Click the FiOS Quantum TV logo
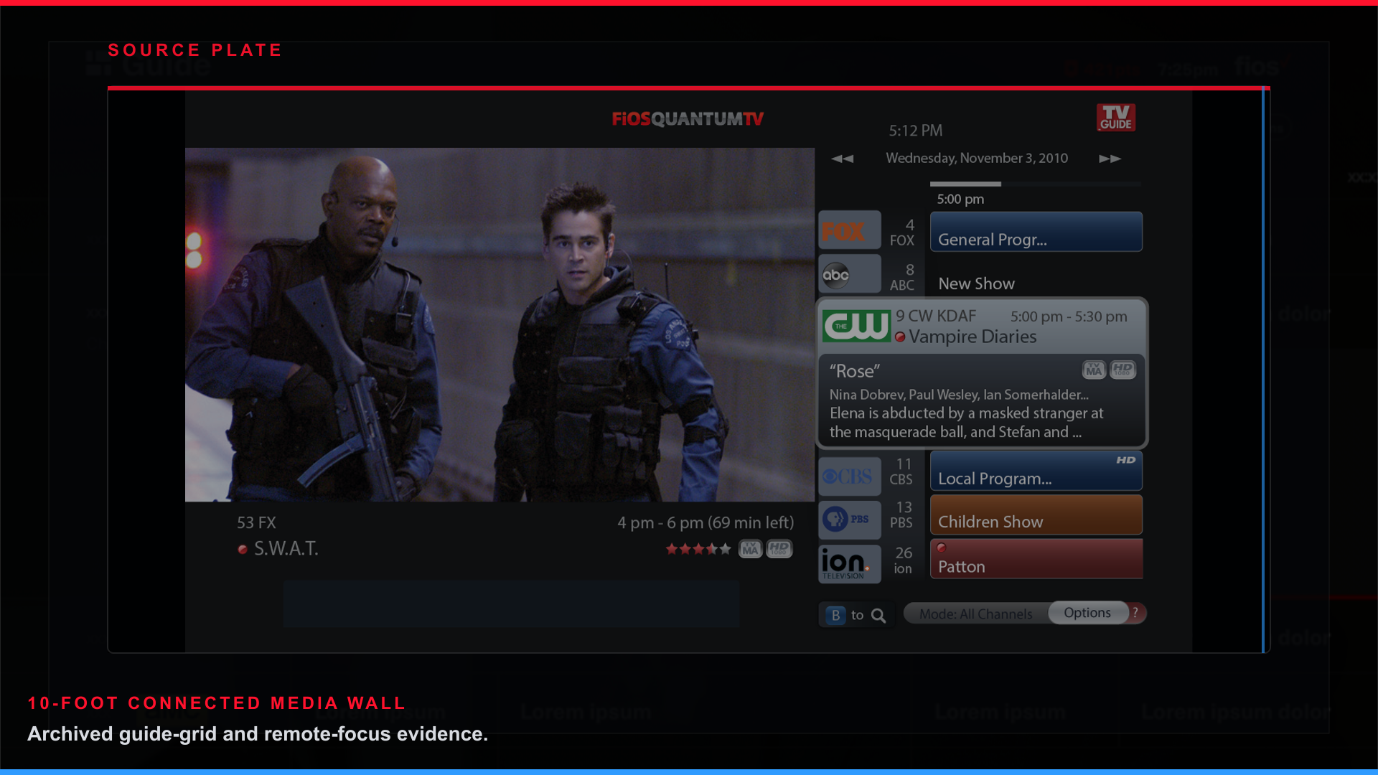The height and width of the screenshot is (775, 1378). (688, 119)
